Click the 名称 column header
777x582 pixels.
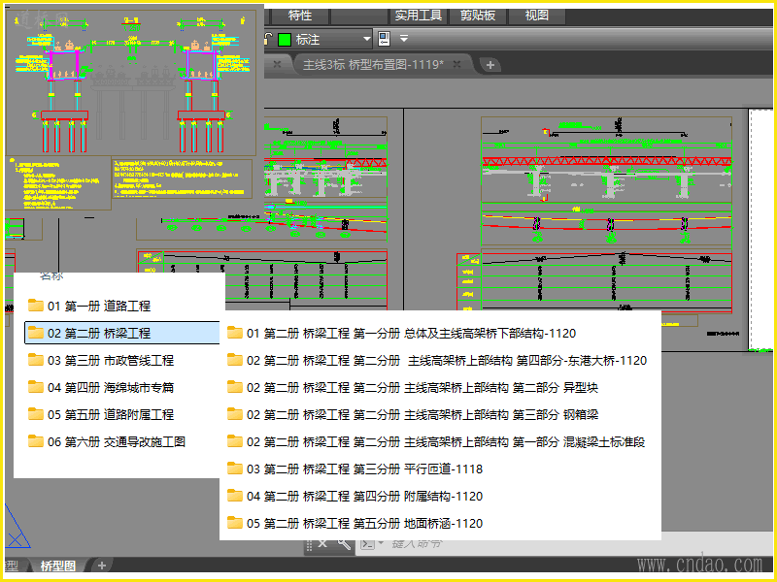51,275
